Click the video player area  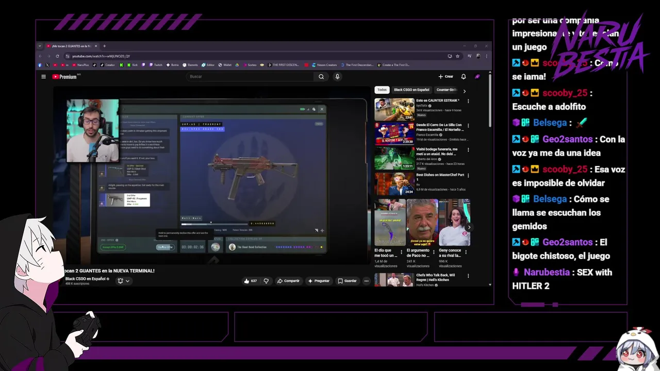pyautogui.click(x=211, y=175)
